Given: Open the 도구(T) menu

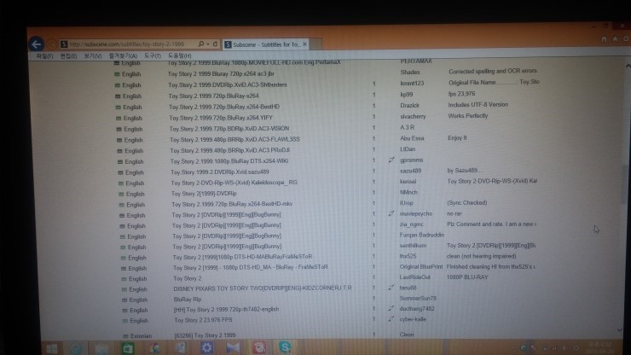Looking at the screenshot, I should (x=153, y=56).
